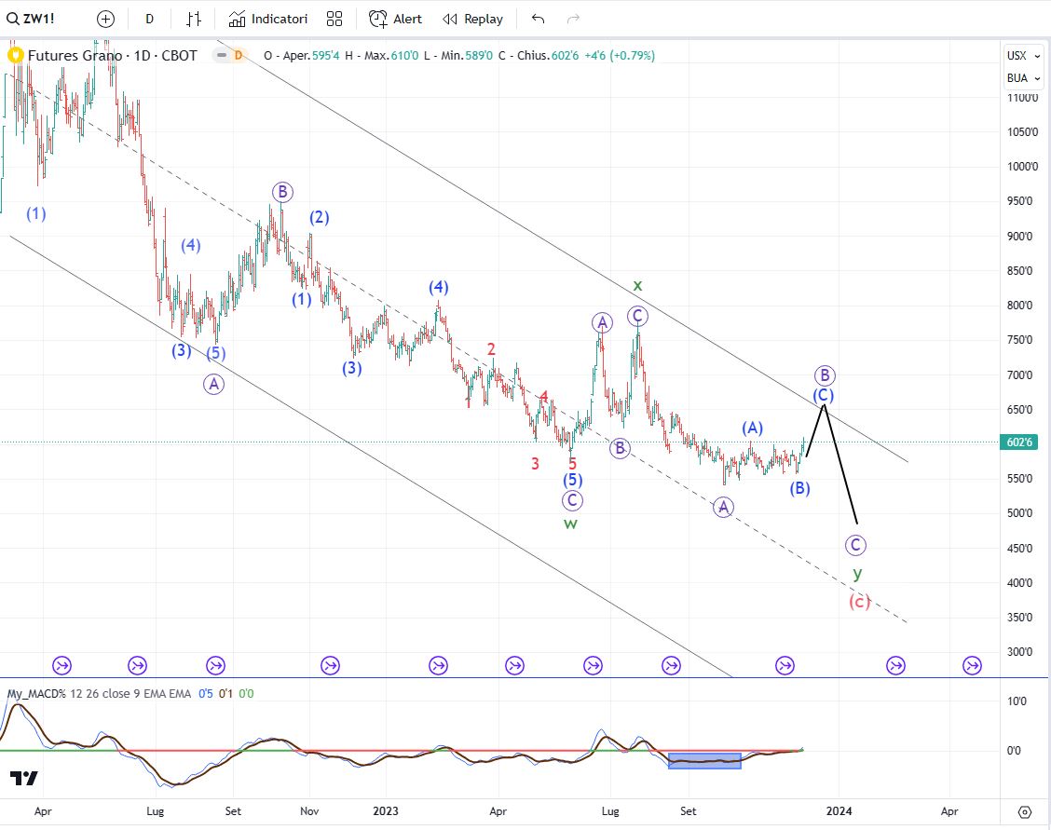The image size is (1051, 830).
Task: Add a symbol to compare with plus icon
Action: pos(106,19)
